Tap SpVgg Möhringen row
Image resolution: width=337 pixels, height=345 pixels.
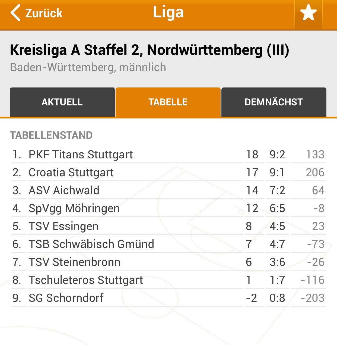coord(168,208)
